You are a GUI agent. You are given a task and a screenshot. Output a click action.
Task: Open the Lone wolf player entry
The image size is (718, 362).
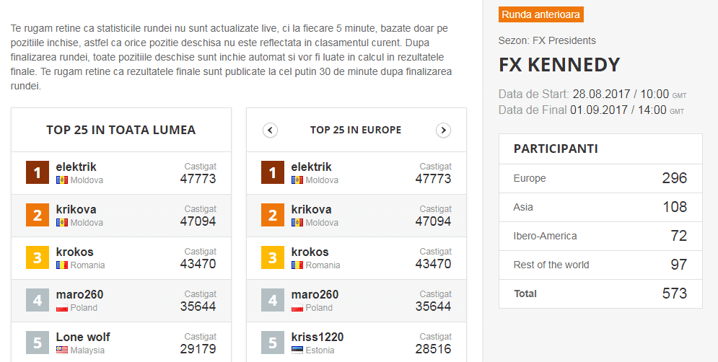83,337
